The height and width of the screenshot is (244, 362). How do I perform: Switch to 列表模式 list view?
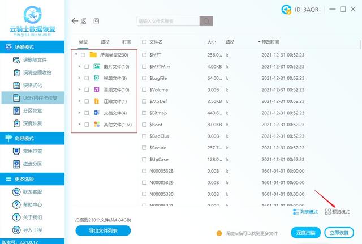pyautogui.click(x=305, y=212)
